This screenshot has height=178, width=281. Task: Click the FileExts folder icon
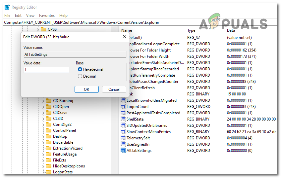coord(49,160)
